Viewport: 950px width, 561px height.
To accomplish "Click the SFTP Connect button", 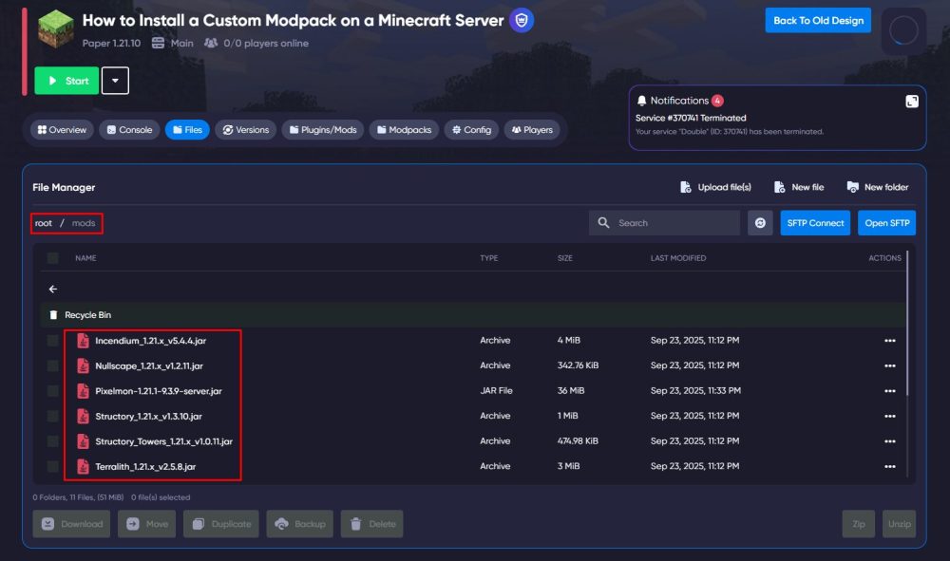I will [x=815, y=223].
